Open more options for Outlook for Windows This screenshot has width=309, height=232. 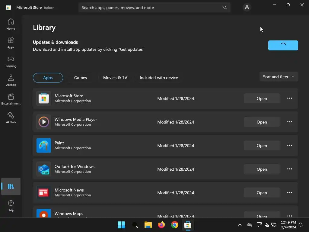[x=289, y=169]
